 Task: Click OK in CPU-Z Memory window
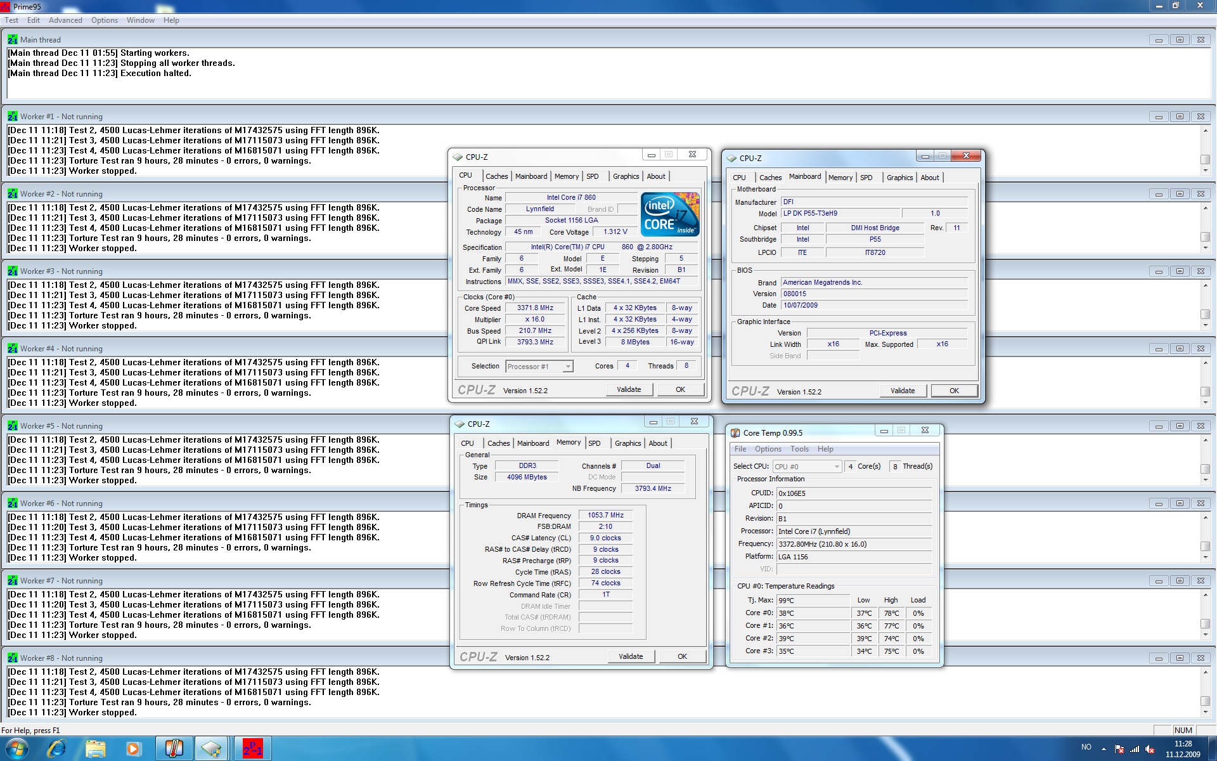point(682,656)
